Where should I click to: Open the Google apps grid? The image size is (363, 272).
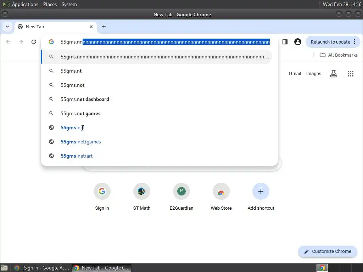351,74
